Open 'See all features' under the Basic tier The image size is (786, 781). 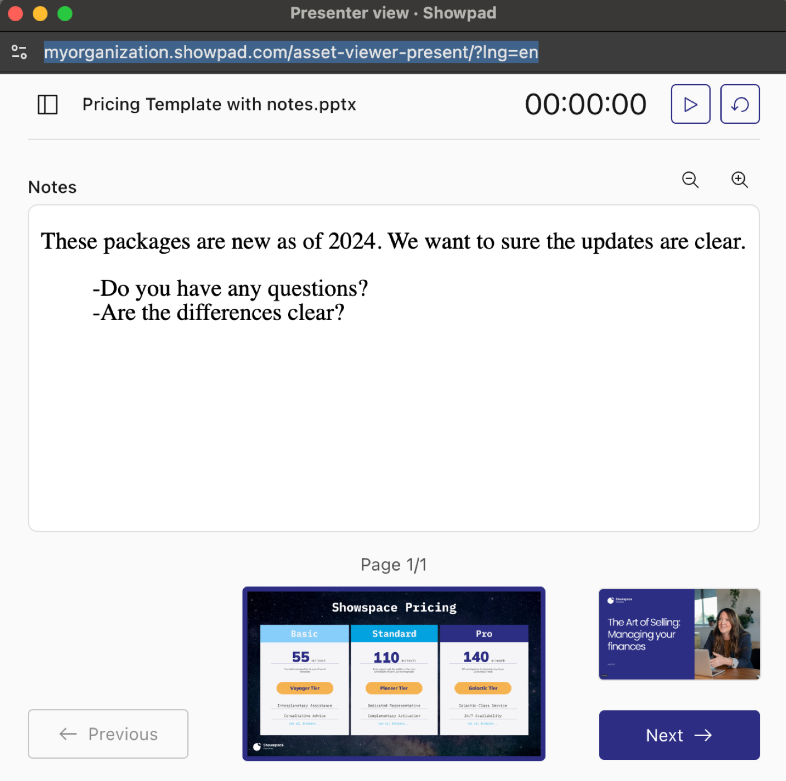coord(304,723)
